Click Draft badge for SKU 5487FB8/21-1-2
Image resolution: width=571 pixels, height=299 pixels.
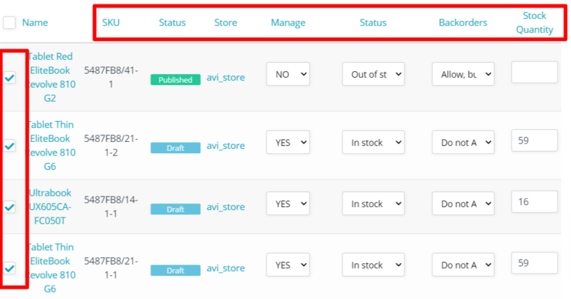click(176, 148)
